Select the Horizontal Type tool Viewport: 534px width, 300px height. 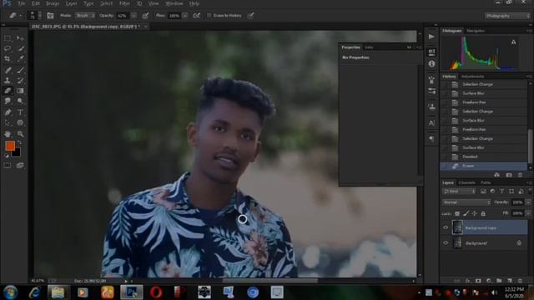pyautogui.click(x=20, y=112)
